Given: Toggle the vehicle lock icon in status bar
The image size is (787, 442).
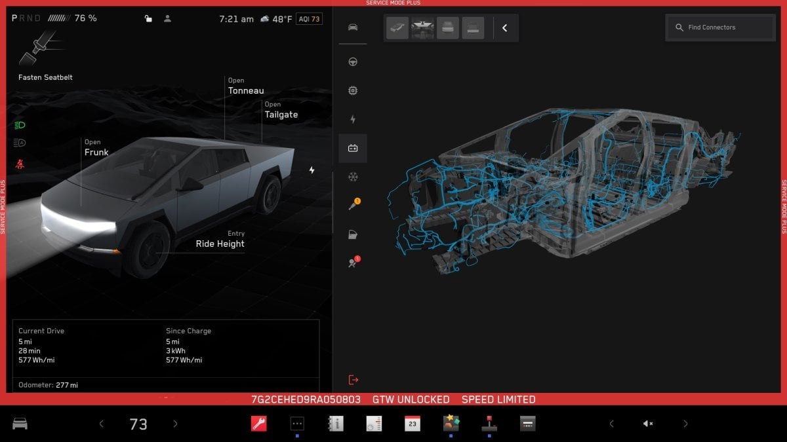Looking at the screenshot, I should tap(149, 19).
